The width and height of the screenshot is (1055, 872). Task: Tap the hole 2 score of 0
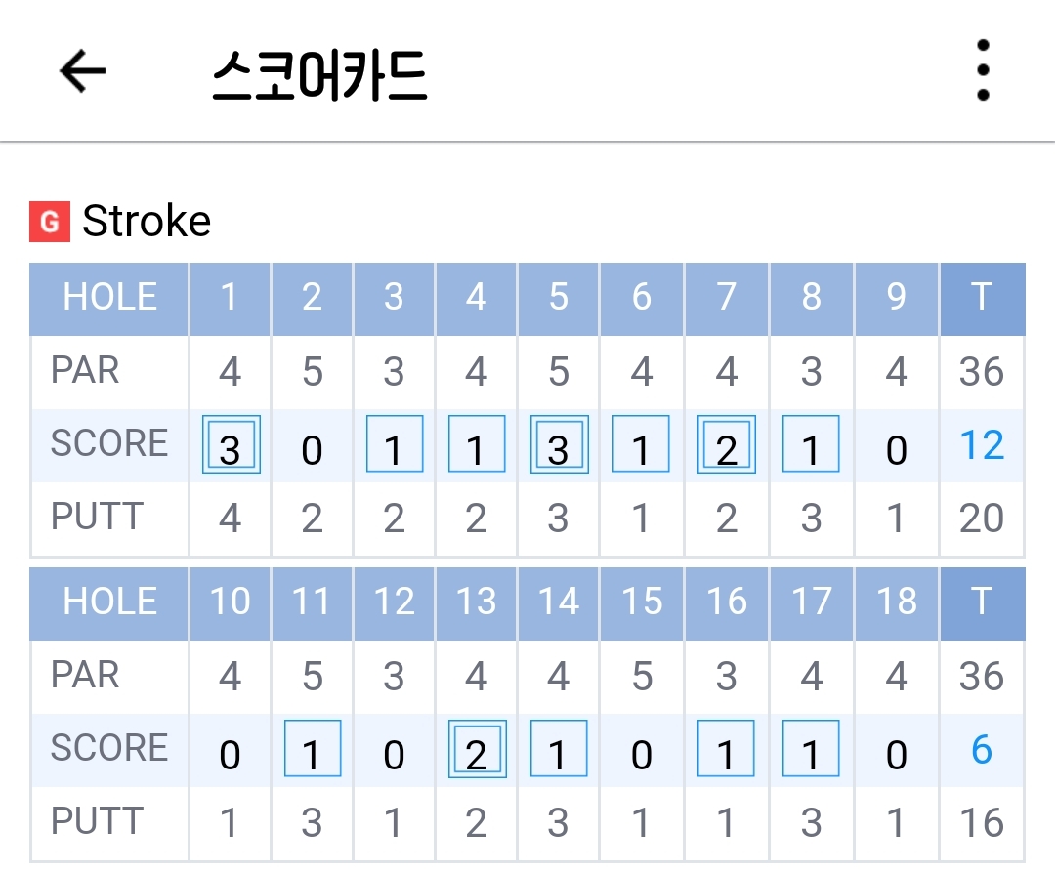point(312,449)
